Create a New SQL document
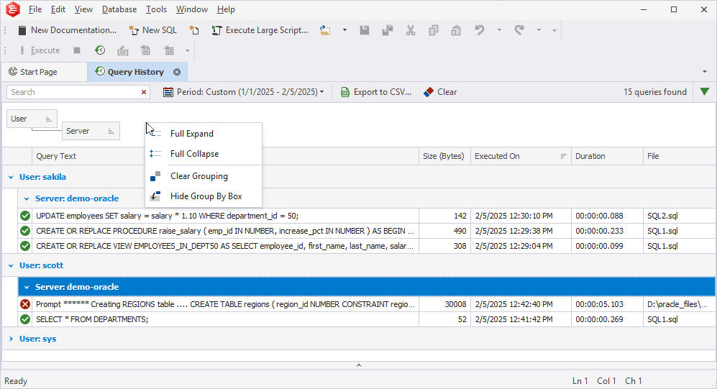The image size is (717, 389). point(152,30)
